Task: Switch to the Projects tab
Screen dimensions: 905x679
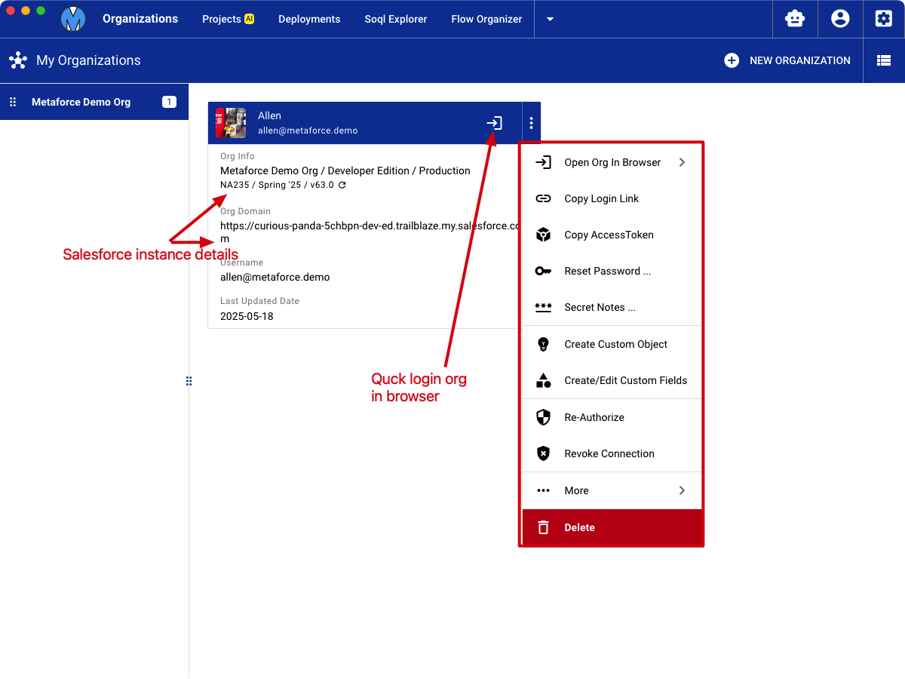Action: tap(229, 19)
